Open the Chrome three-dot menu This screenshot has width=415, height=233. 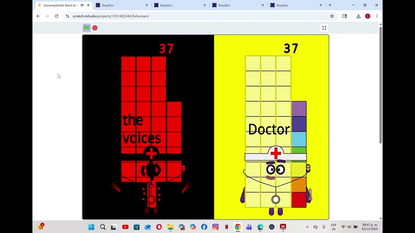click(x=377, y=16)
